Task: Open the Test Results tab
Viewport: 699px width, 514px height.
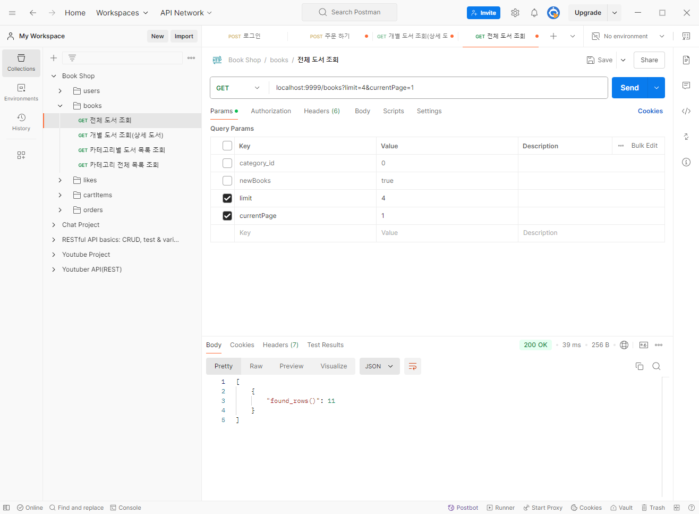Action: [x=326, y=345]
